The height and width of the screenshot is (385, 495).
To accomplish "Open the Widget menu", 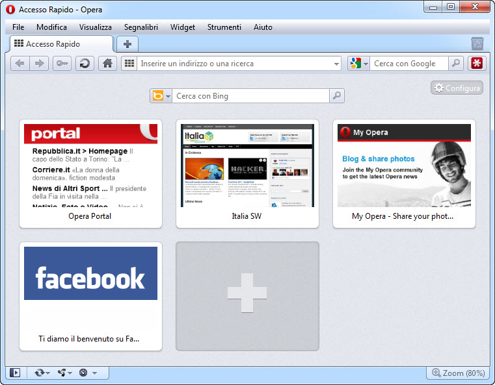I will pos(183,27).
